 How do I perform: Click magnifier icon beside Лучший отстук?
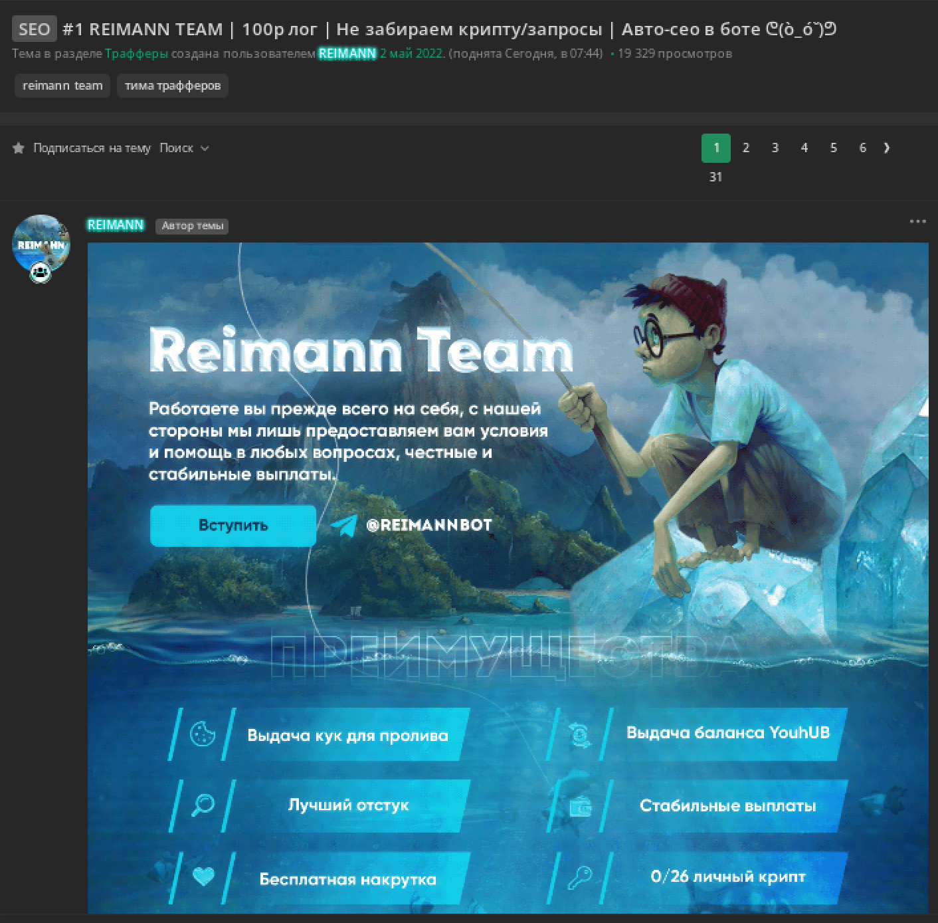(x=203, y=805)
